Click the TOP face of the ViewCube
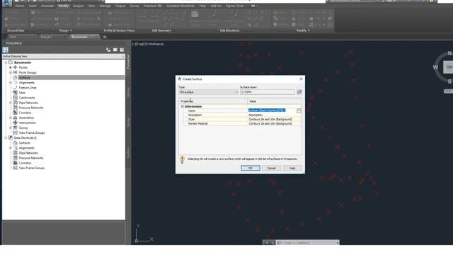 tap(448, 67)
